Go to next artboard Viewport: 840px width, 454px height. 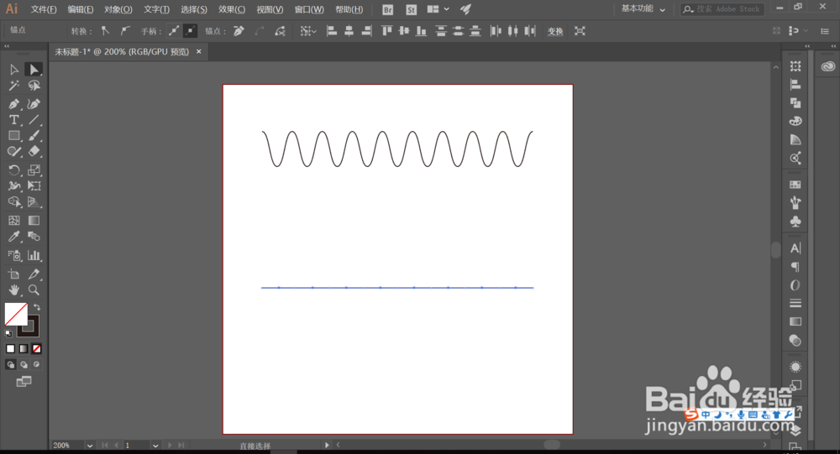point(170,446)
